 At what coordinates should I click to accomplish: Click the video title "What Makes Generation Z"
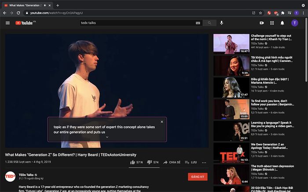click(71, 155)
